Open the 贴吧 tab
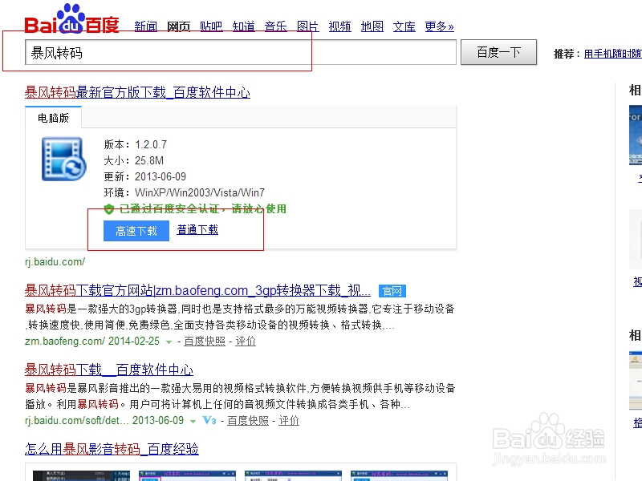The height and width of the screenshot is (481, 642). tap(211, 26)
